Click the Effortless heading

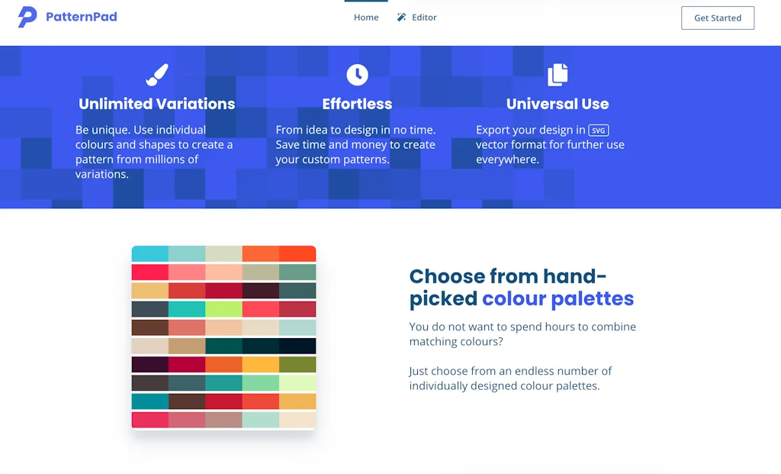[x=357, y=104]
